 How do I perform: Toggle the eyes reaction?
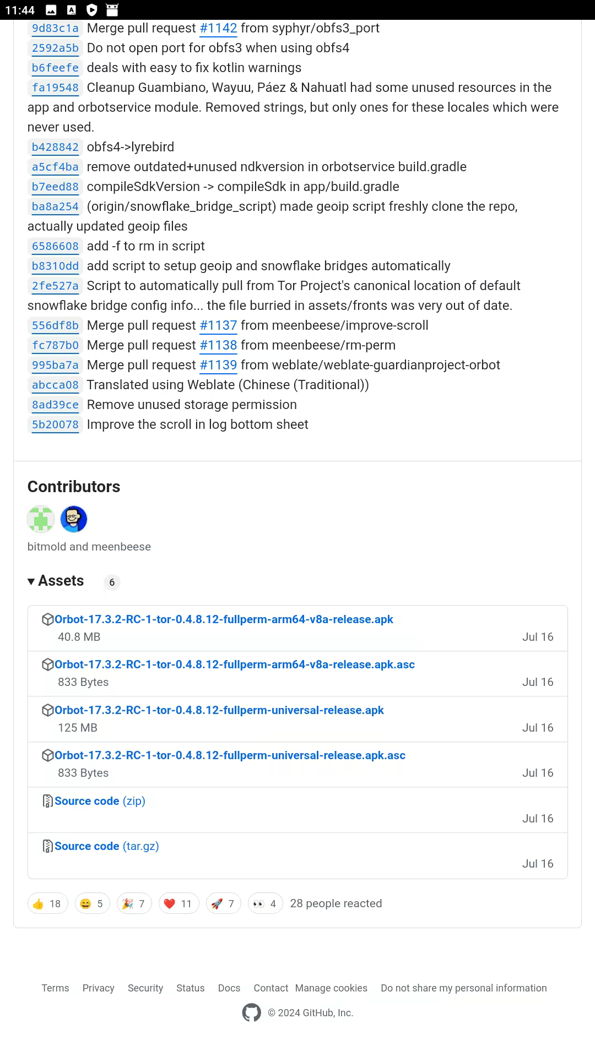[x=265, y=903]
